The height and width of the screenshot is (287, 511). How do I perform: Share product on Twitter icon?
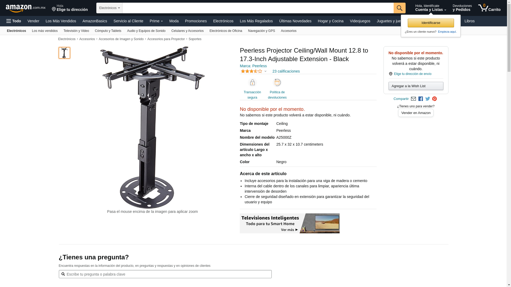pyautogui.click(x=428, y=99)
